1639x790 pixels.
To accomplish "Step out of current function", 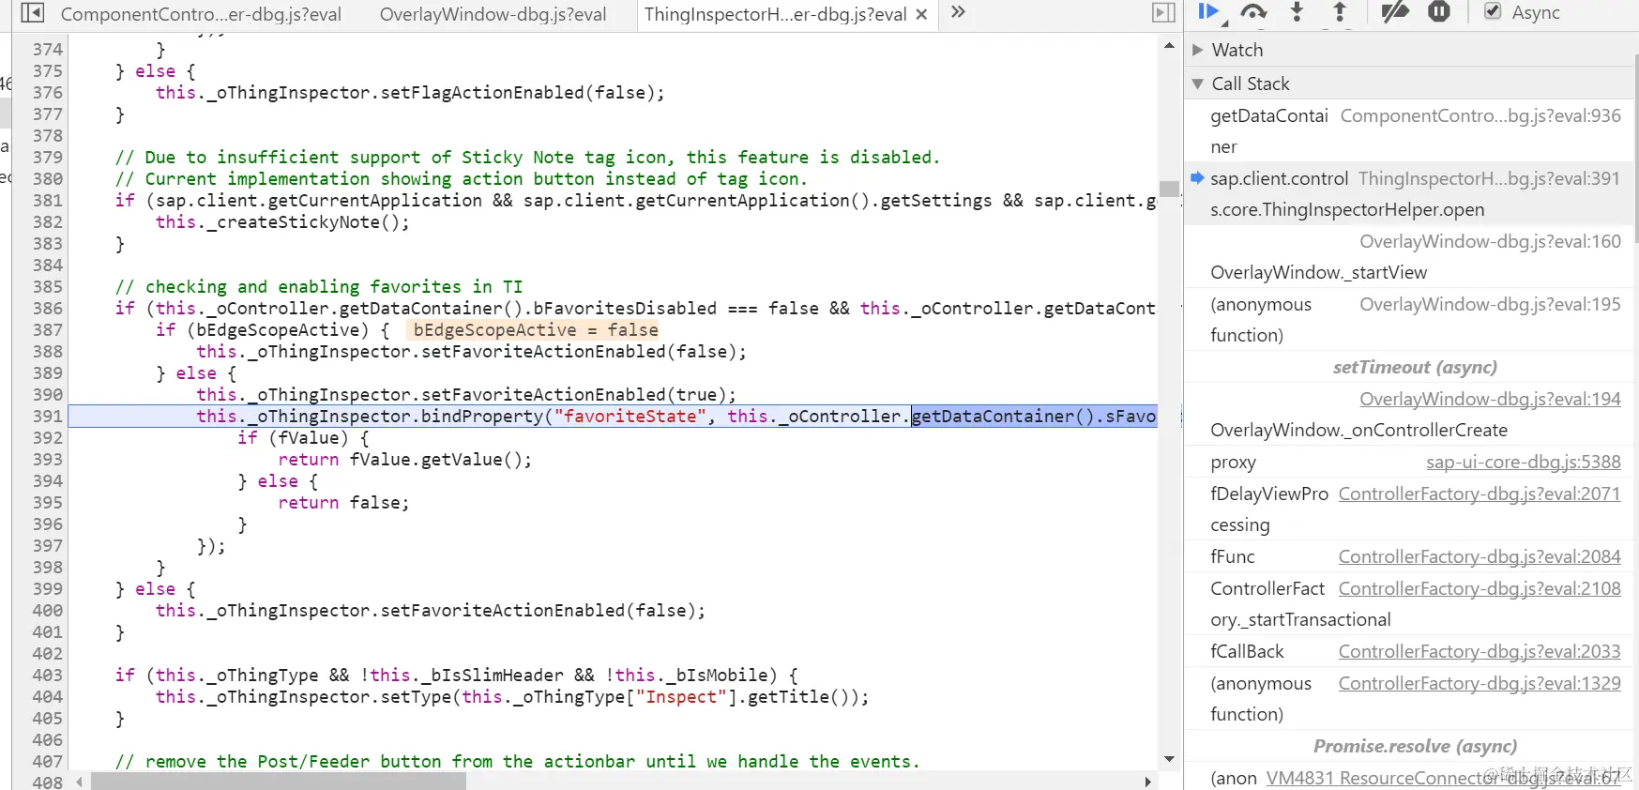I will pyautogui.click(x=1340, y=12).
